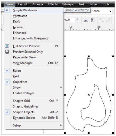Click the top-center selection handle
Image resolution: width=116 pixels, height=136 pixels.
[88, 56]
